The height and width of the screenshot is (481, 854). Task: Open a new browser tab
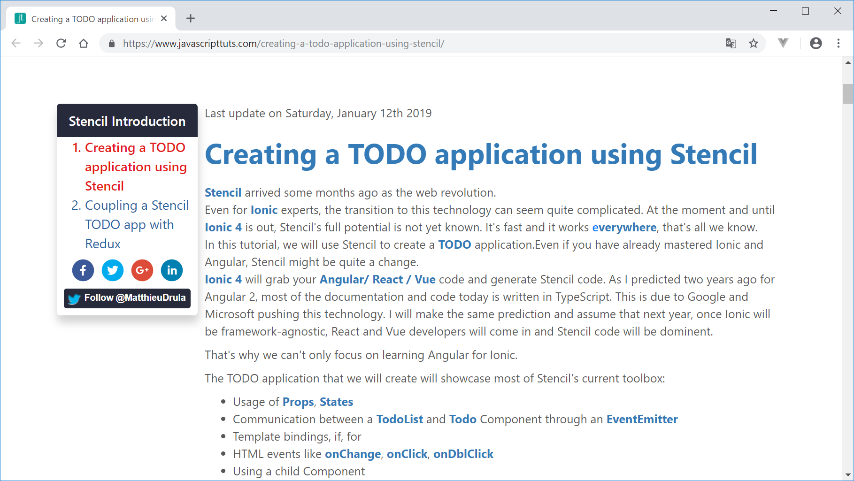point(190,19)
